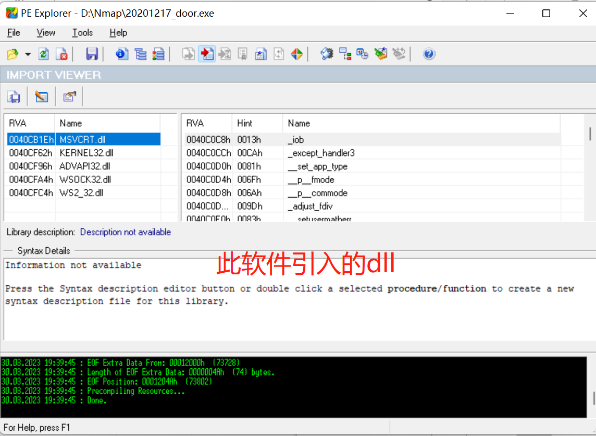Viewport: 596px width, 436px height.
Task: Click the Open File folder icon
Action: pyautogui.click(x=13, y=54)
